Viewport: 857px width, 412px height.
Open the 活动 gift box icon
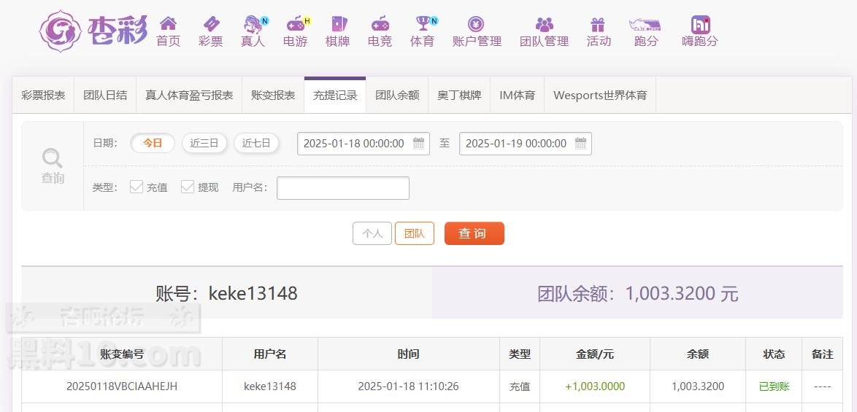click(598, 24)
